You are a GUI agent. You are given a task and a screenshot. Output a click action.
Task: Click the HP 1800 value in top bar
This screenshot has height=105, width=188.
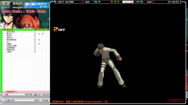point(85,2)
